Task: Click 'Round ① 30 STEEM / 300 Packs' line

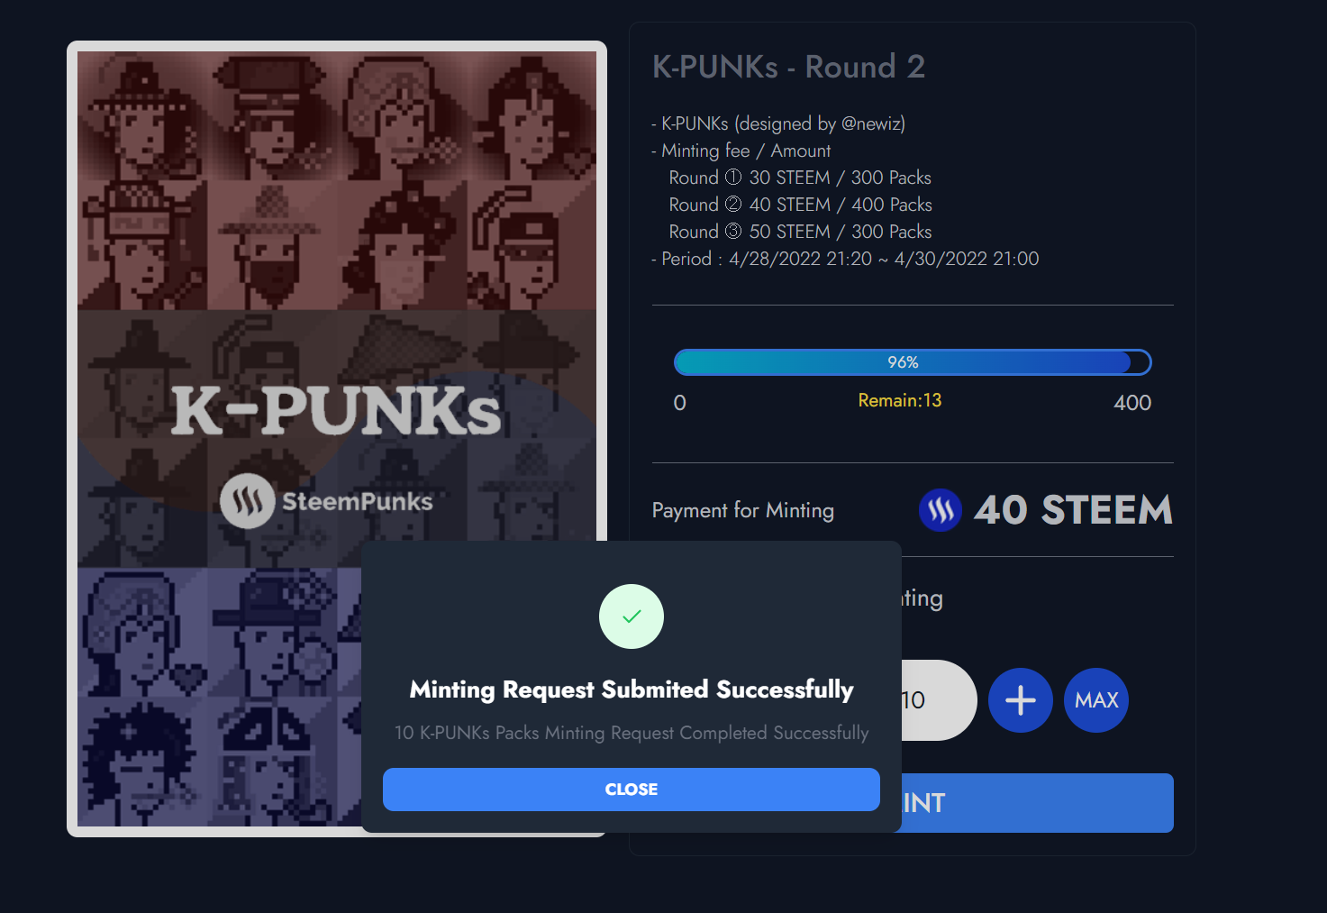Action: click(800, 178)
